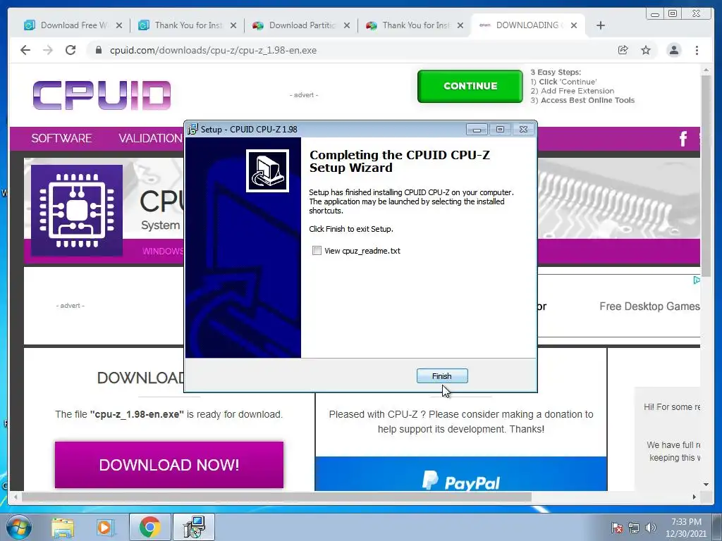Open Windows Media Player from taskbar
This screenshot has width=722, height=541.
pos(105,527)
